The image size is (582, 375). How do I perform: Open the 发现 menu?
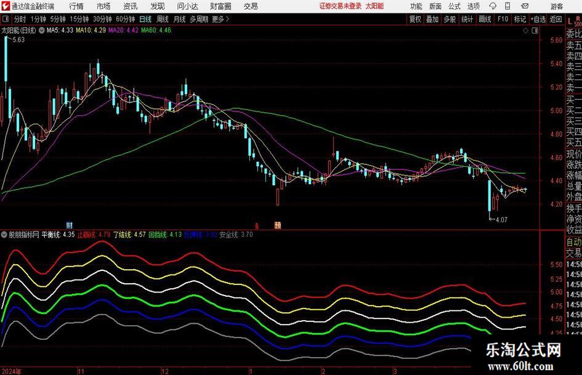[x=158, y=6]
